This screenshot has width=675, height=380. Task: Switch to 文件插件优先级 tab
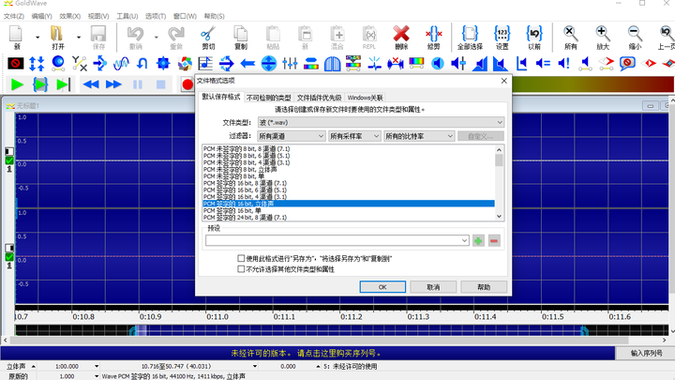[319, 98]
